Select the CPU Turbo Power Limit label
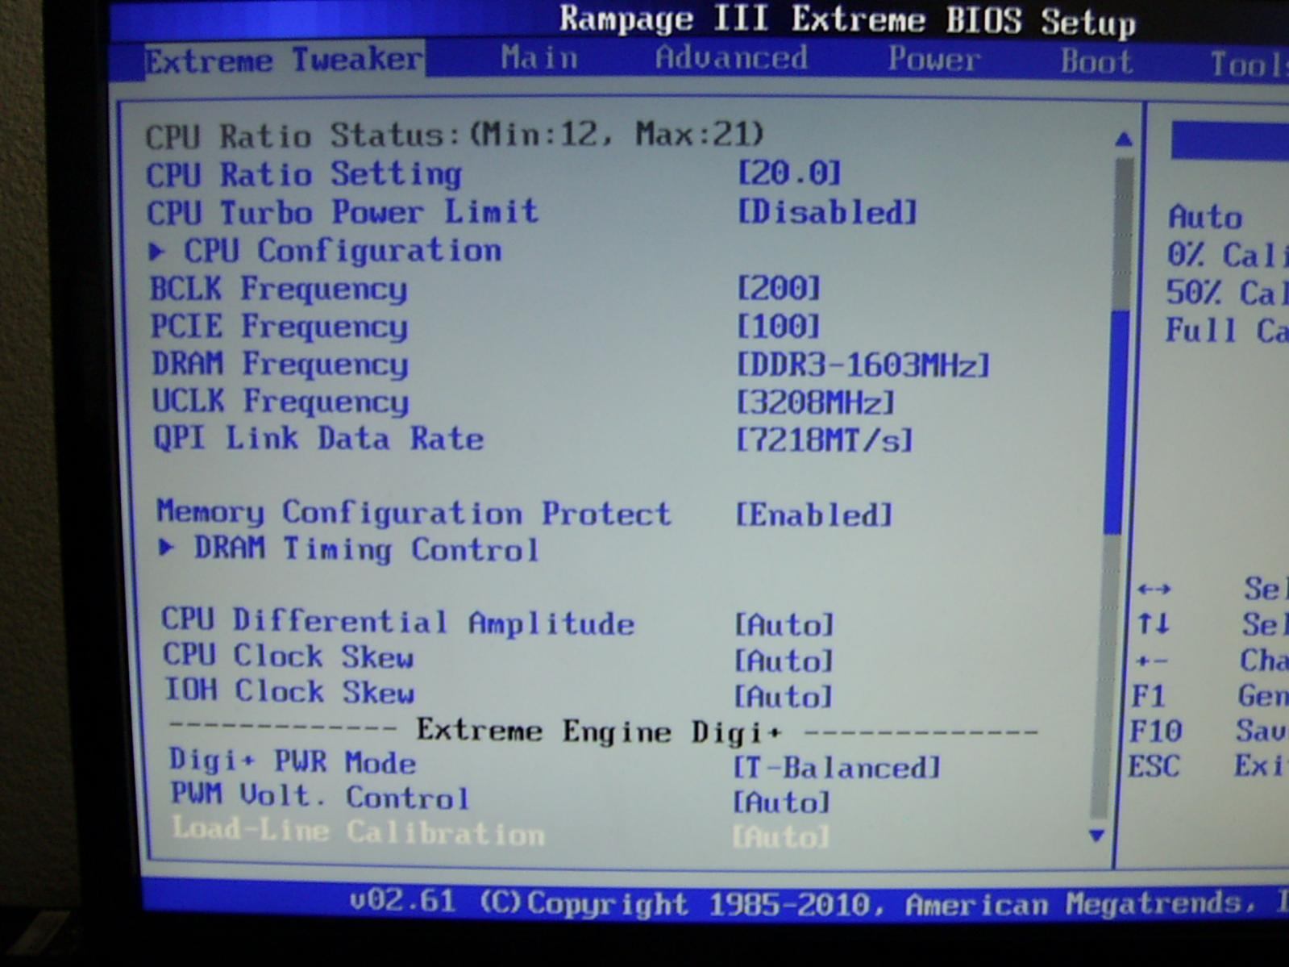Image resolution: width=1289 pixels, height=967 pixels. click(x=343, y=212)
